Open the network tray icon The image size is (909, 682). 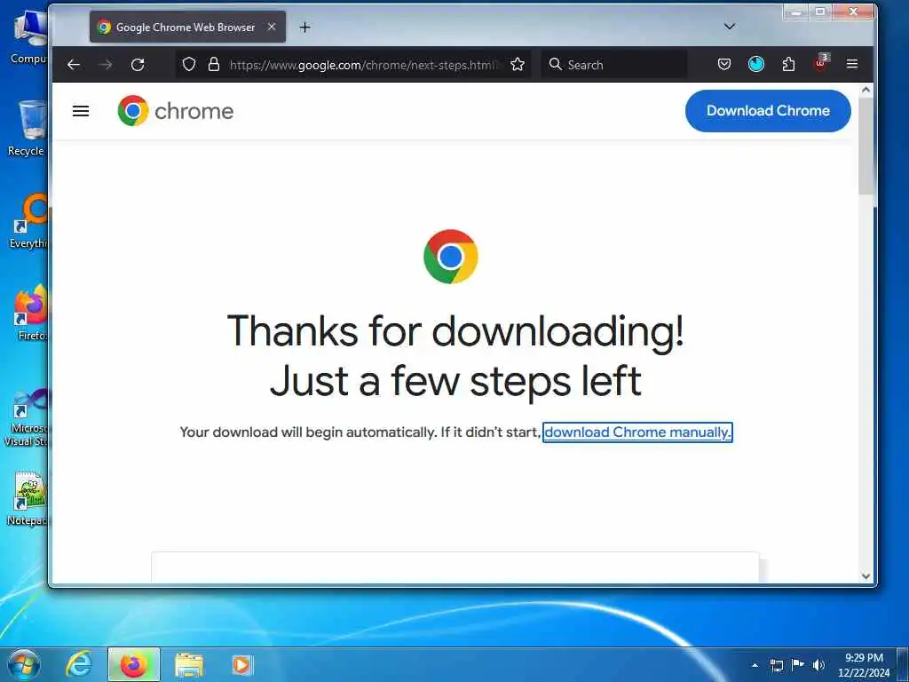coord(777,665)
